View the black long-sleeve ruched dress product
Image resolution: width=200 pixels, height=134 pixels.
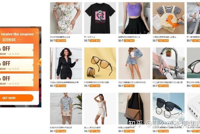point(66,63)
